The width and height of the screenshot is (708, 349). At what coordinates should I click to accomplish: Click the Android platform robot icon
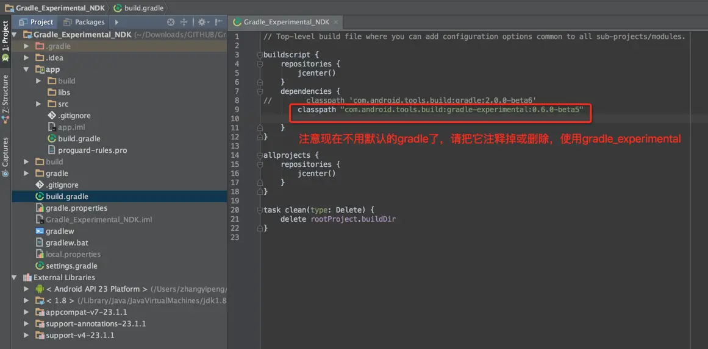pos(40,289)
